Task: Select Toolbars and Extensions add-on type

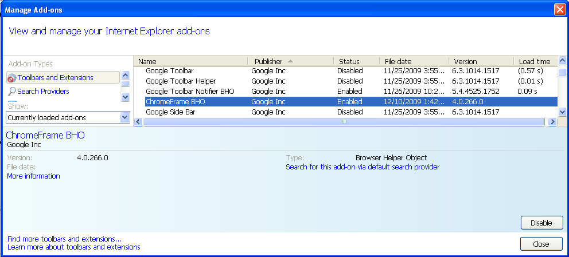Action: [63, 77]
